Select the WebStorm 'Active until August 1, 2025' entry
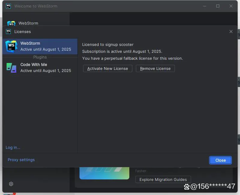240x195 pixels. (x=46, y=46)
